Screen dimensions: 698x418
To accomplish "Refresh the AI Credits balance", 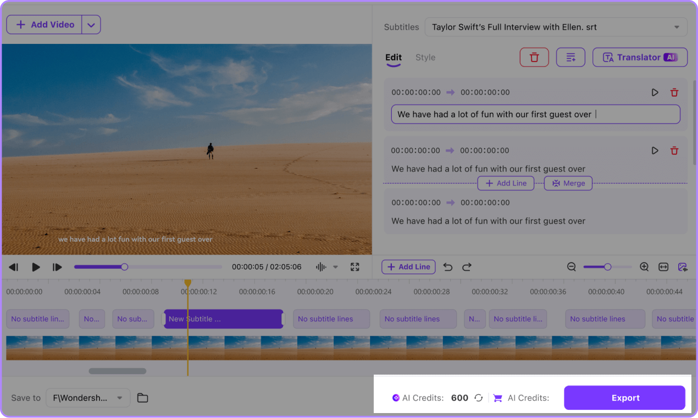I will [x=479, y=398].
